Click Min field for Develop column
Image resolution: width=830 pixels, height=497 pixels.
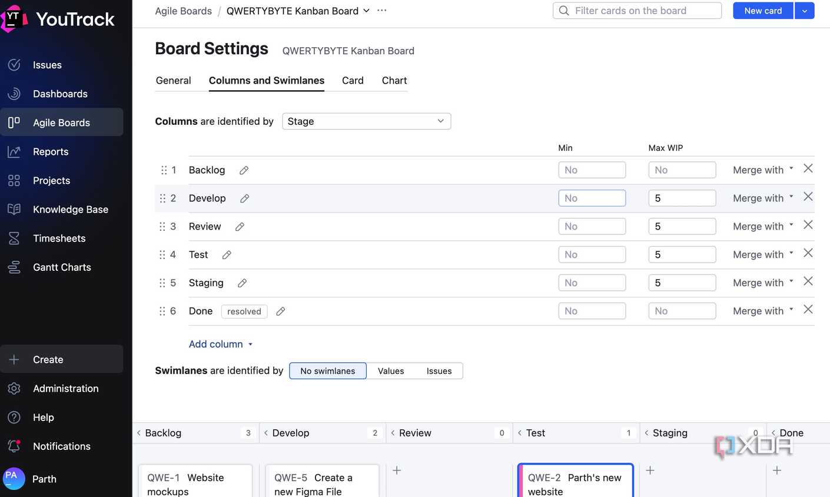pos(592,198)
